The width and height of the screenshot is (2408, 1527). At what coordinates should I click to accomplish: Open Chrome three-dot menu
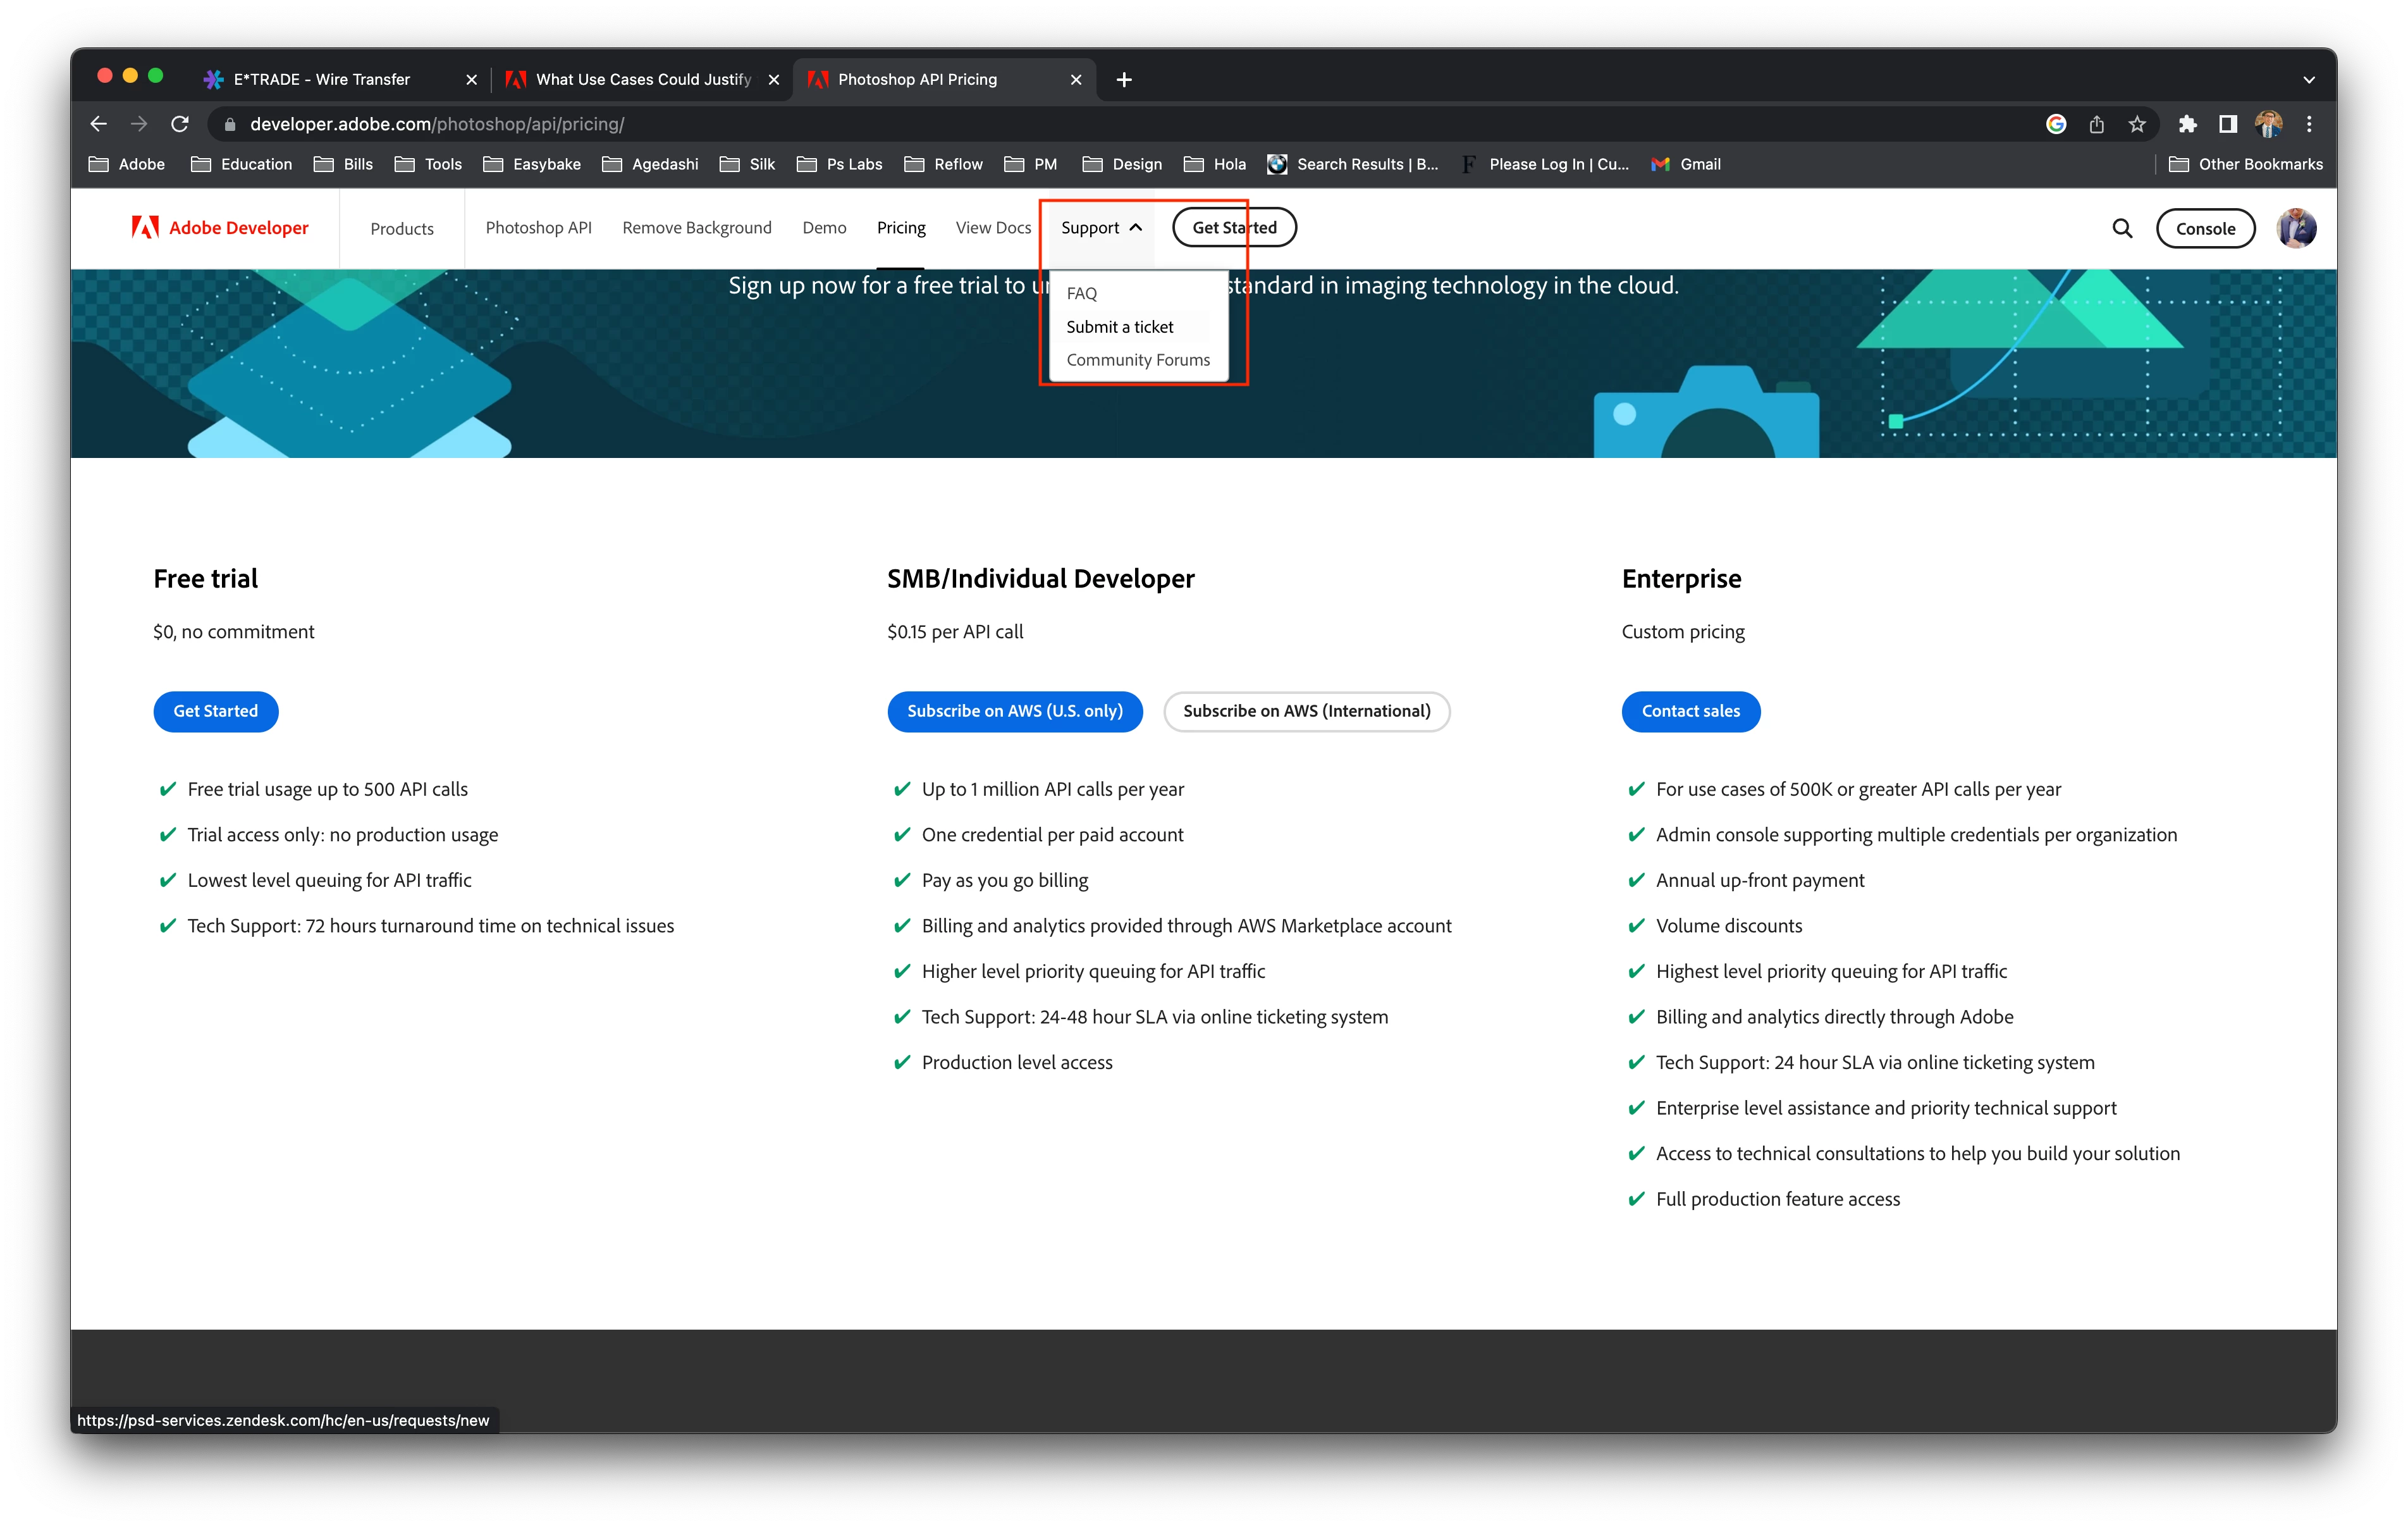(2309, 124)
